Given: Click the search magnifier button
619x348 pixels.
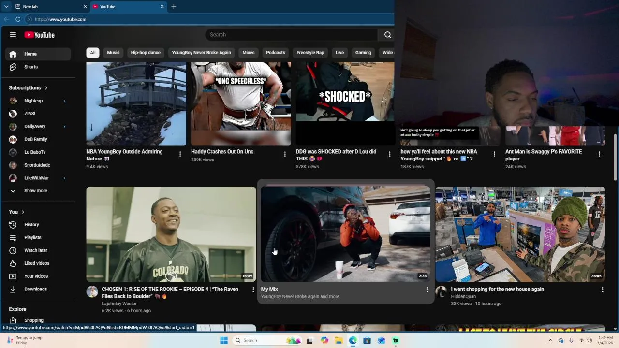Looking at the screenshot, I should [387, 35].
